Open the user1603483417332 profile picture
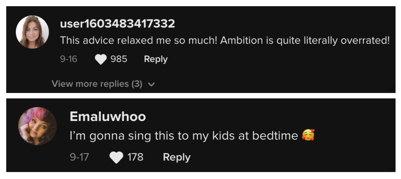The height and width of the screenshot is (179, 401). [32, 32]
